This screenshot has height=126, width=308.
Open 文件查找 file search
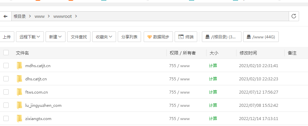pos(78,37)
